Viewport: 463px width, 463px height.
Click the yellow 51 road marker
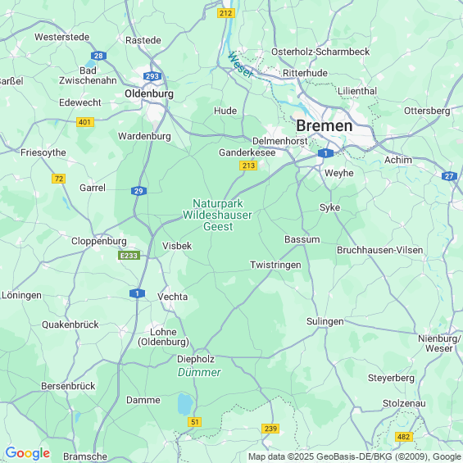pos(194,422)
